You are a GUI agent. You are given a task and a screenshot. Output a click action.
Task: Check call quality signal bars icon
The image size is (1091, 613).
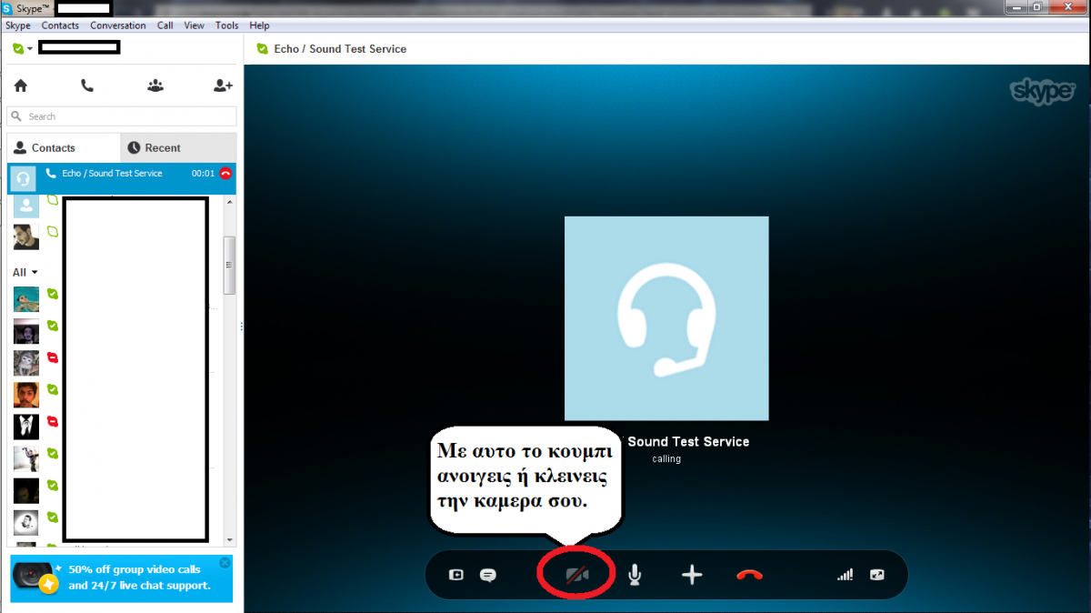tap(846, 575)
